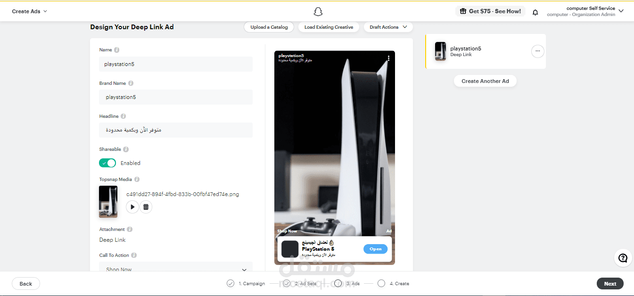Open the help question mark button
634x296 pixels.
pos(623,258)
